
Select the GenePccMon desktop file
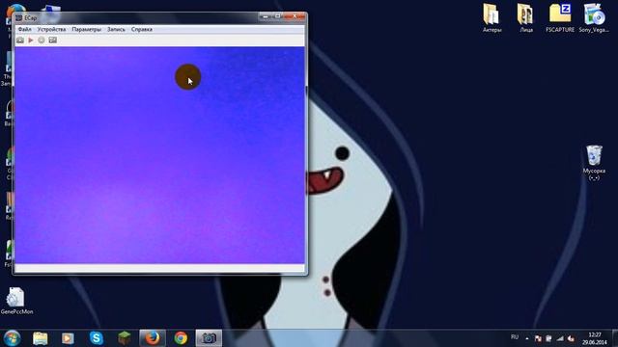tap(16, 301)
